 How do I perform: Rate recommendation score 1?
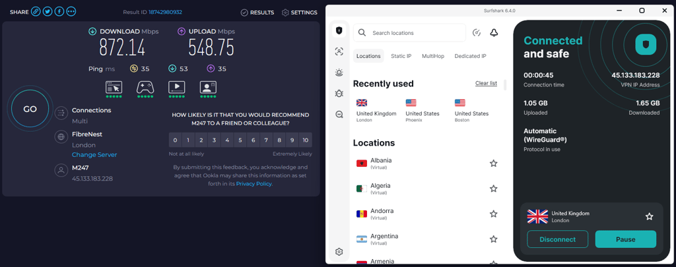click(x=188, y=140)
